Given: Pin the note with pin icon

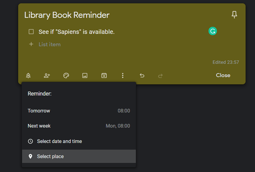Looking at the screenshot, I should 234,15.
